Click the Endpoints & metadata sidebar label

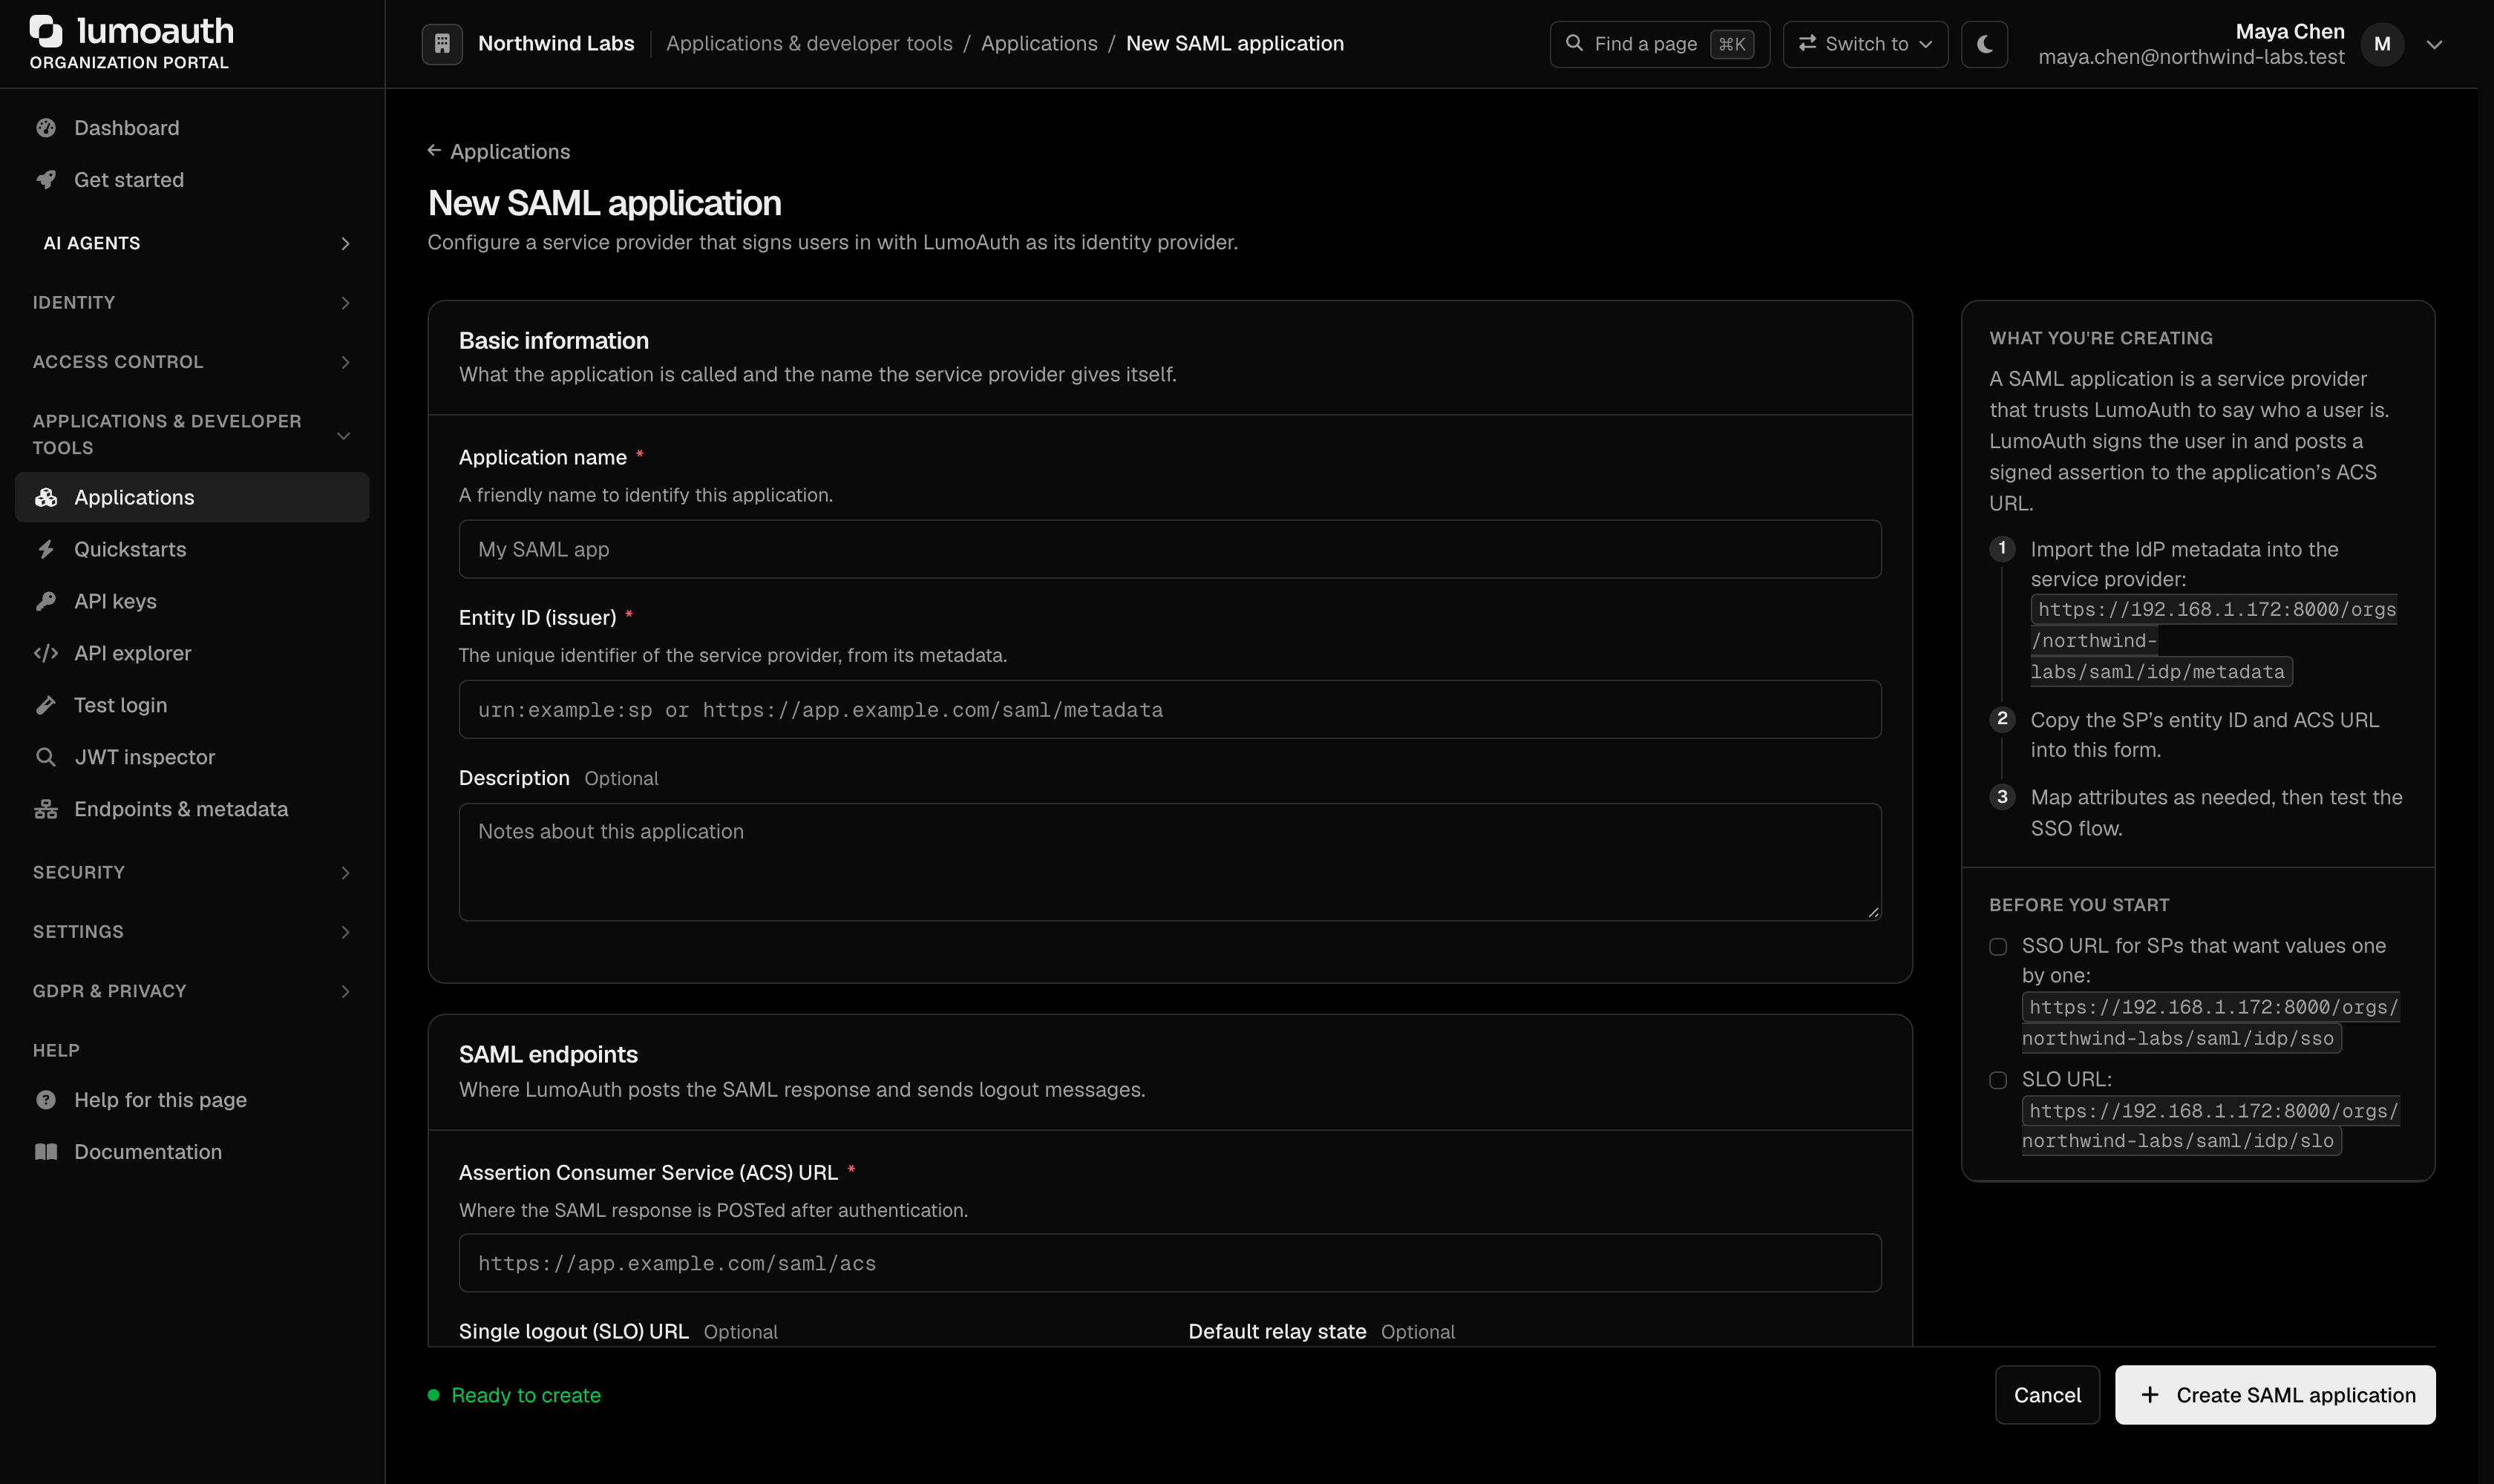click(x=181, y=810)
